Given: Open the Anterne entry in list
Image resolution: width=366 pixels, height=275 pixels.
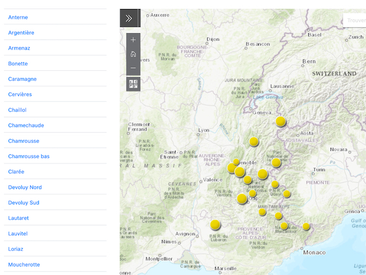Looking at the screenshot, I should point(18,17).
